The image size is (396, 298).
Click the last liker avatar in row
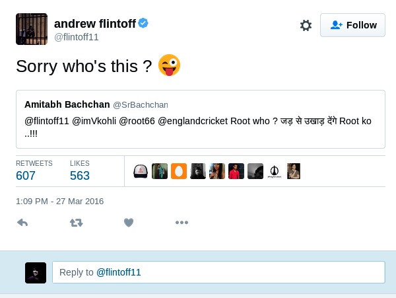coord(294,171)
